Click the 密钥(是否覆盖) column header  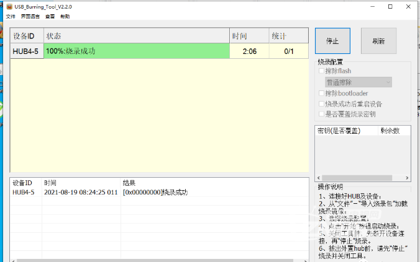(347, 131)
